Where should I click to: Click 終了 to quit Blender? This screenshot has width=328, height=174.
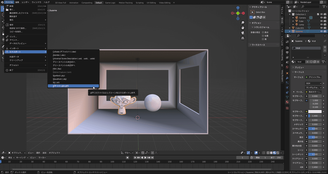pos(26,70)
